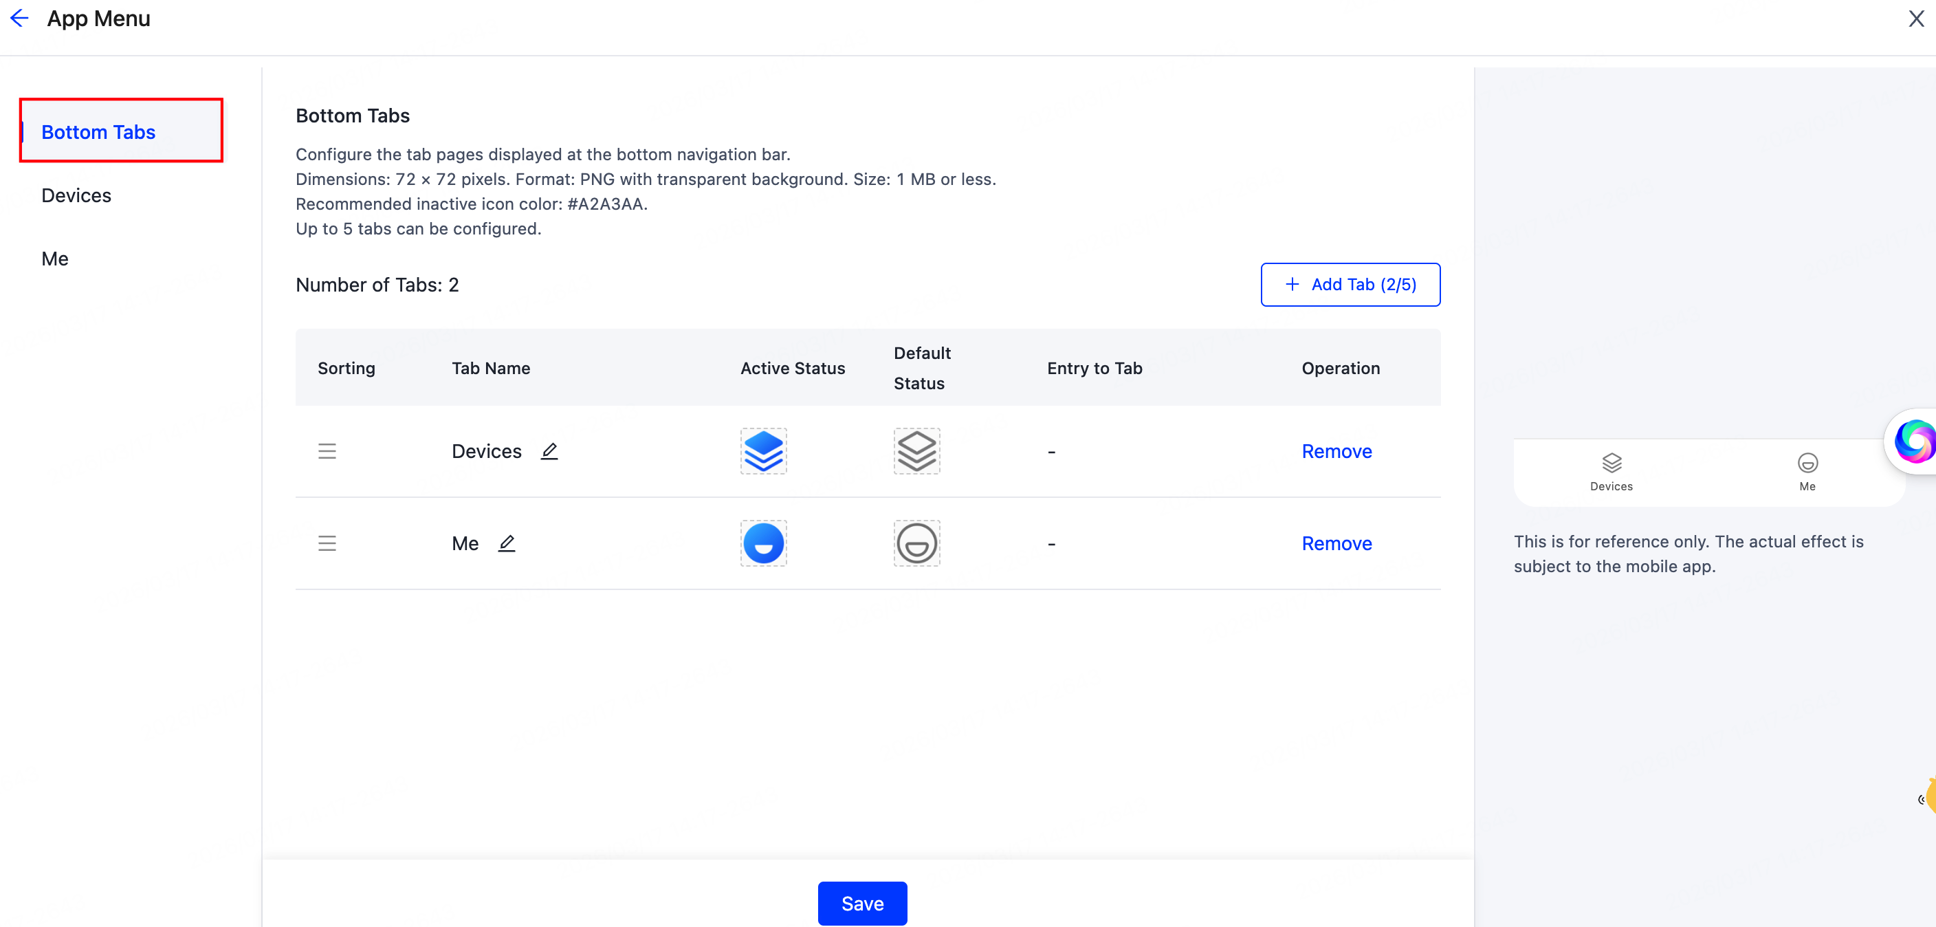Remove the Me tab row
The height and width of the screenshot is (927, 1936).
(1336, 543)
